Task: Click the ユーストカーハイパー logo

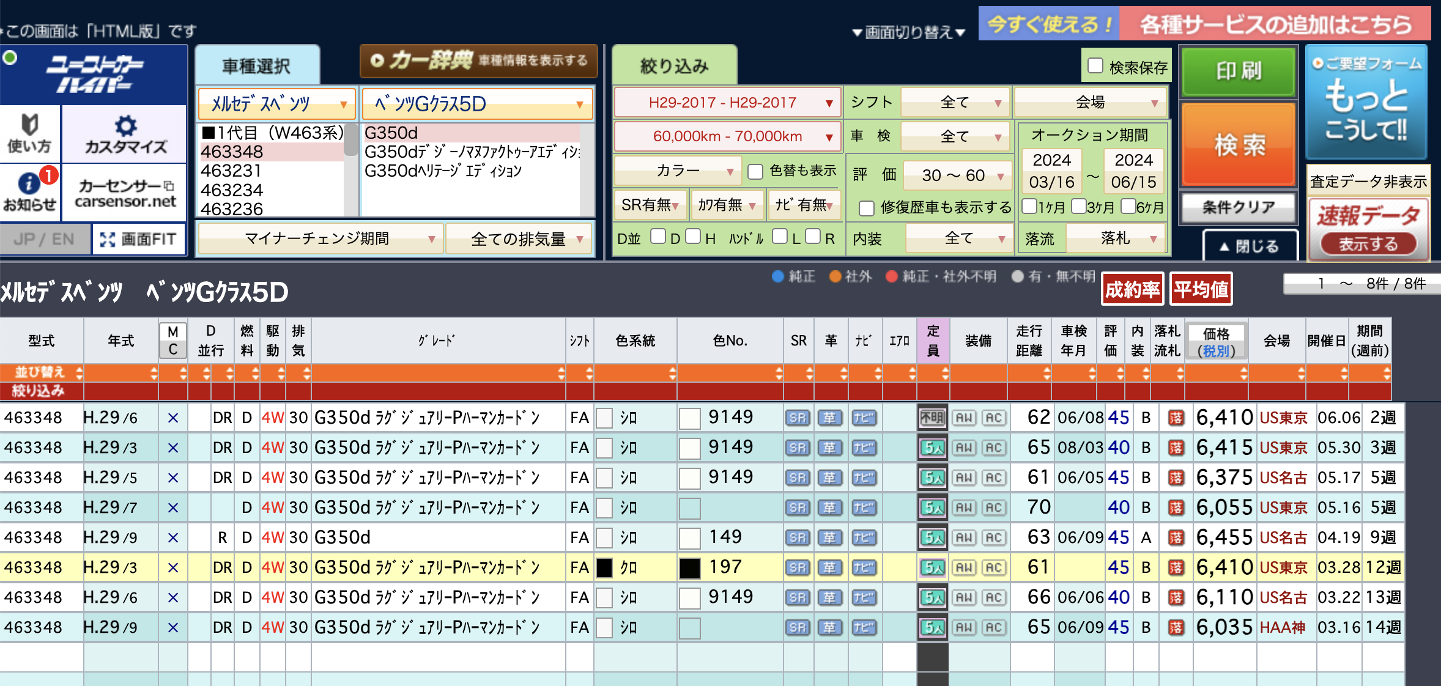Action: (94, 75)
